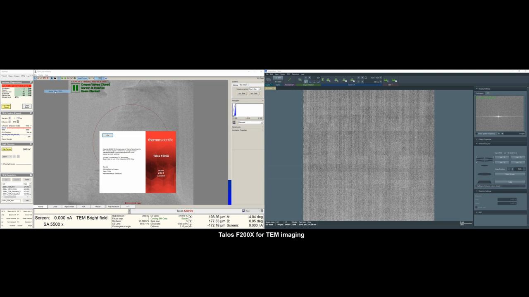The image size is (529, 297).
Task: Click the first green camera acquire icon
Action: click(x=328, y=80)
